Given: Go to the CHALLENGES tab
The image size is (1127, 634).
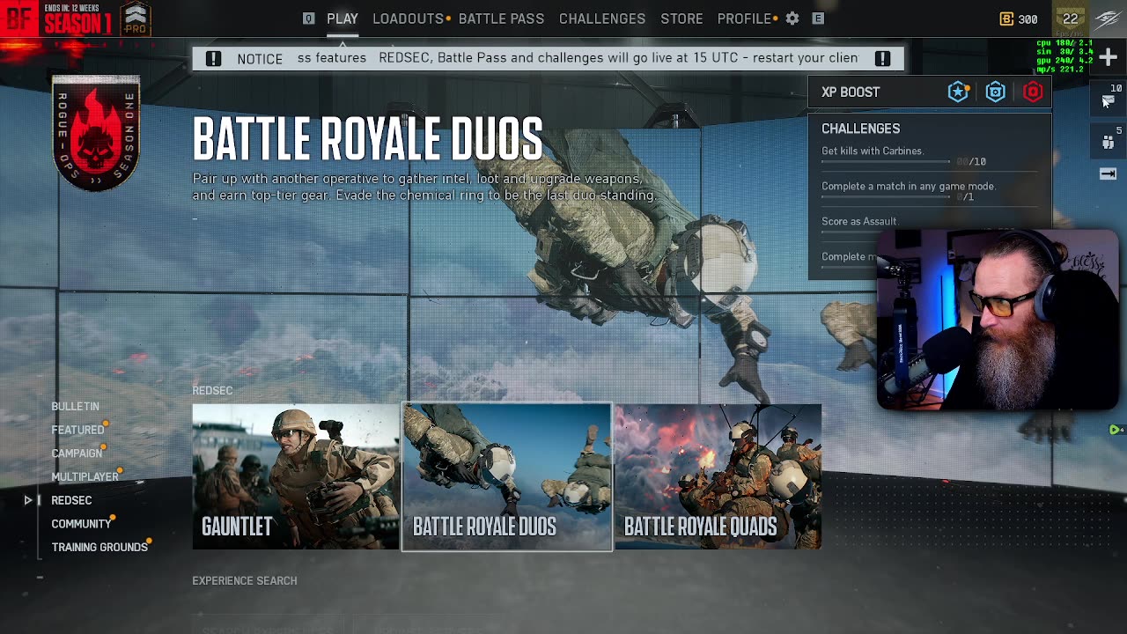Looking at the screenshot, I should 602,18.
